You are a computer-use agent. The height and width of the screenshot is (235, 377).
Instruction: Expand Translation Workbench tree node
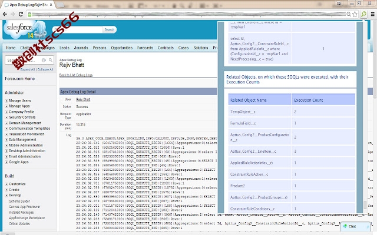6,135
